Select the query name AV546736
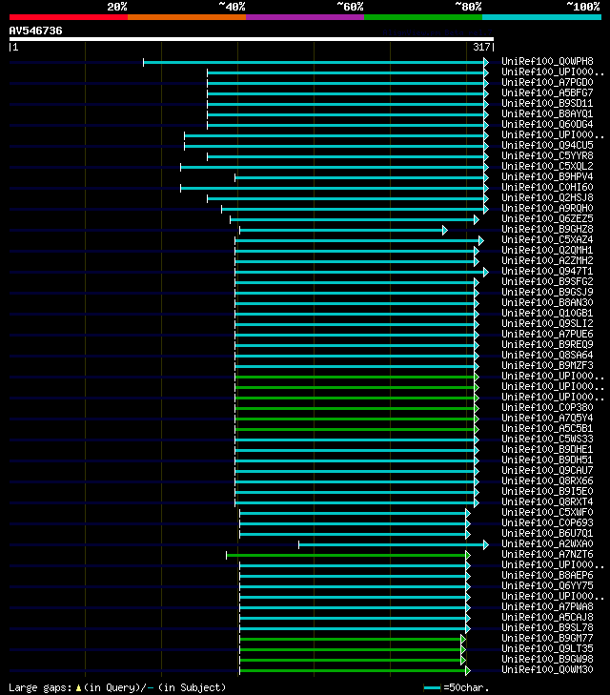This screenshot has height=695, width=610. [36, 31]
